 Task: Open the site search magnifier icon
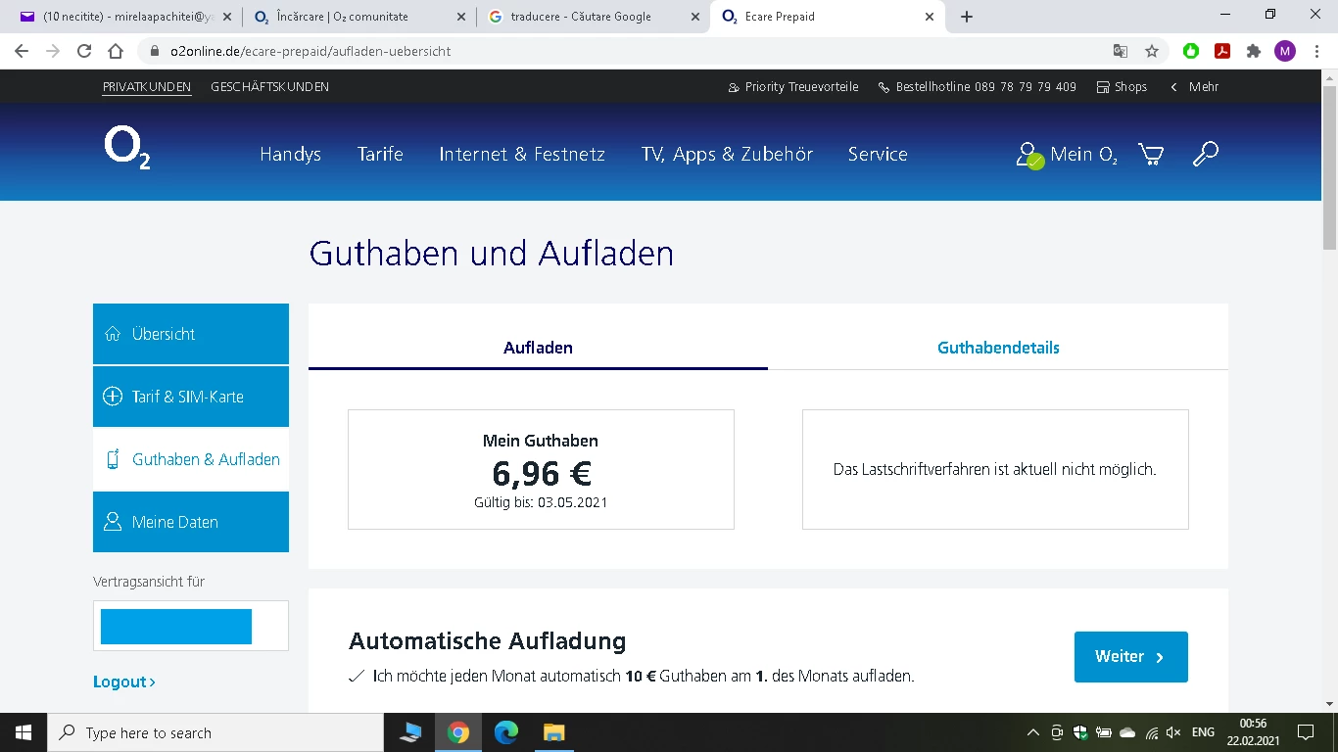click(x=1205, y=154)
